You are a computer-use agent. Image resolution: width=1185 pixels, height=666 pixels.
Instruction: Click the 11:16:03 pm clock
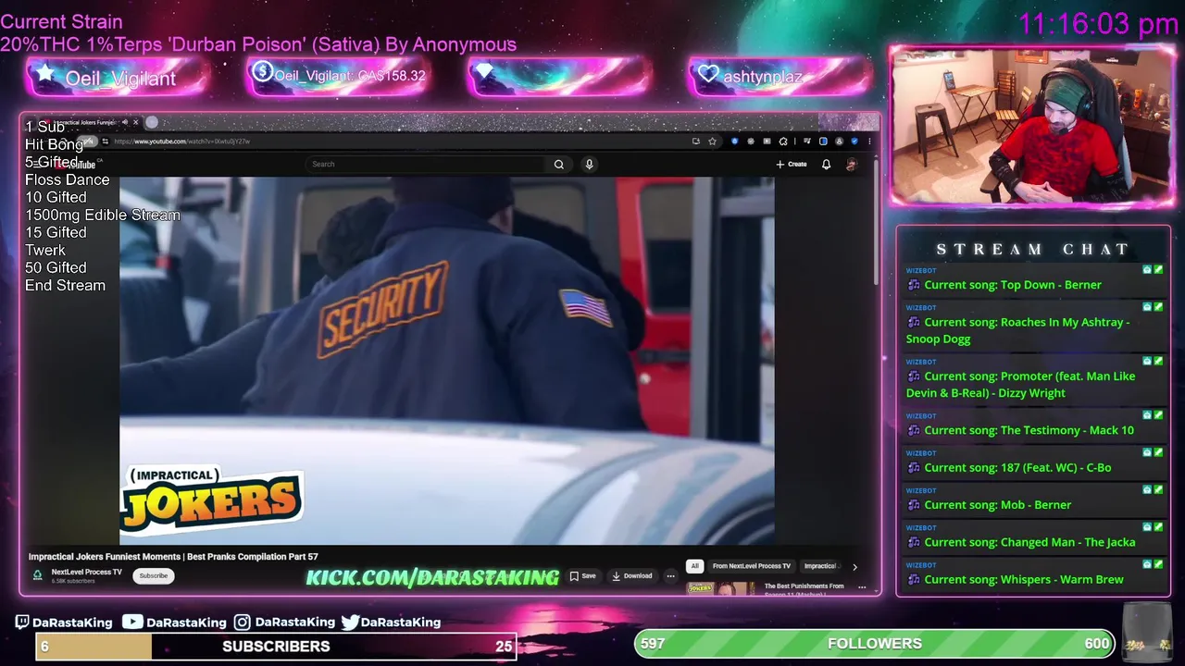[x=1098, y=24]
